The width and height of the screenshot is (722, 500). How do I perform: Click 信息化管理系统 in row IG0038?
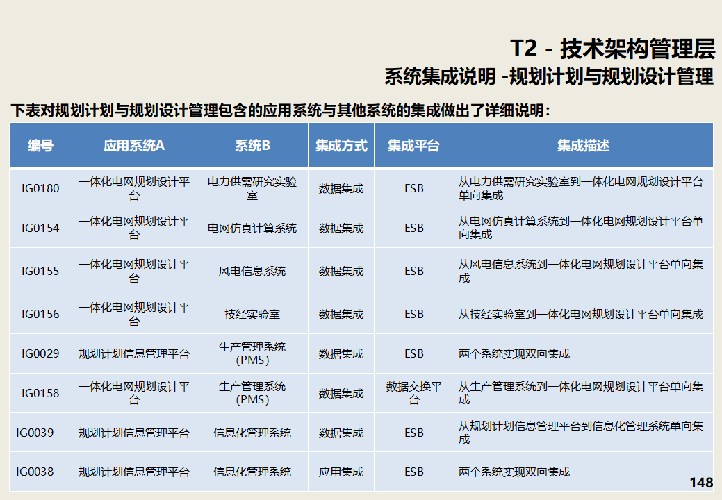pyautogui.click(x=252, y=472)
